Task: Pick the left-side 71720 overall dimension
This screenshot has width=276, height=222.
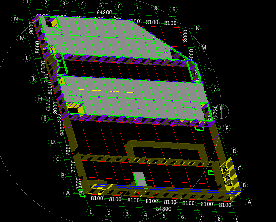Action: pyautogui.click(x=48, y=104)
